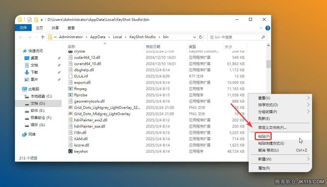
Task: Click the search magnifier icon
Action: [x=263, y=37]
